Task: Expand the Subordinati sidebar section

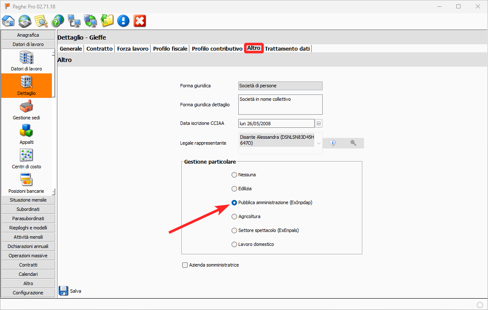Action: (28, 209)
